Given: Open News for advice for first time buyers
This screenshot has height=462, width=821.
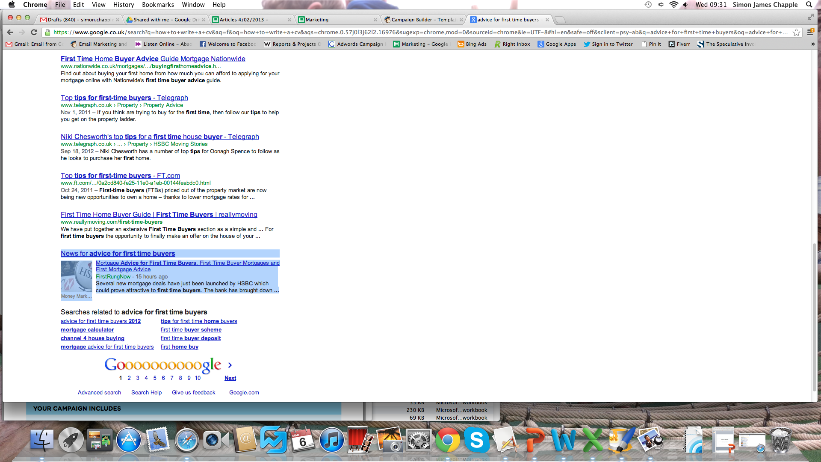Looking at the screenshot, I should tap(118, 253).
